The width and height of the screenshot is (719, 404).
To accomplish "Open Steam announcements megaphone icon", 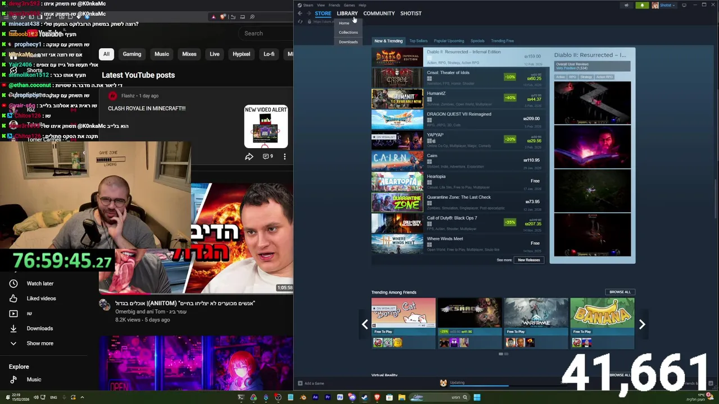I will 626,5.
